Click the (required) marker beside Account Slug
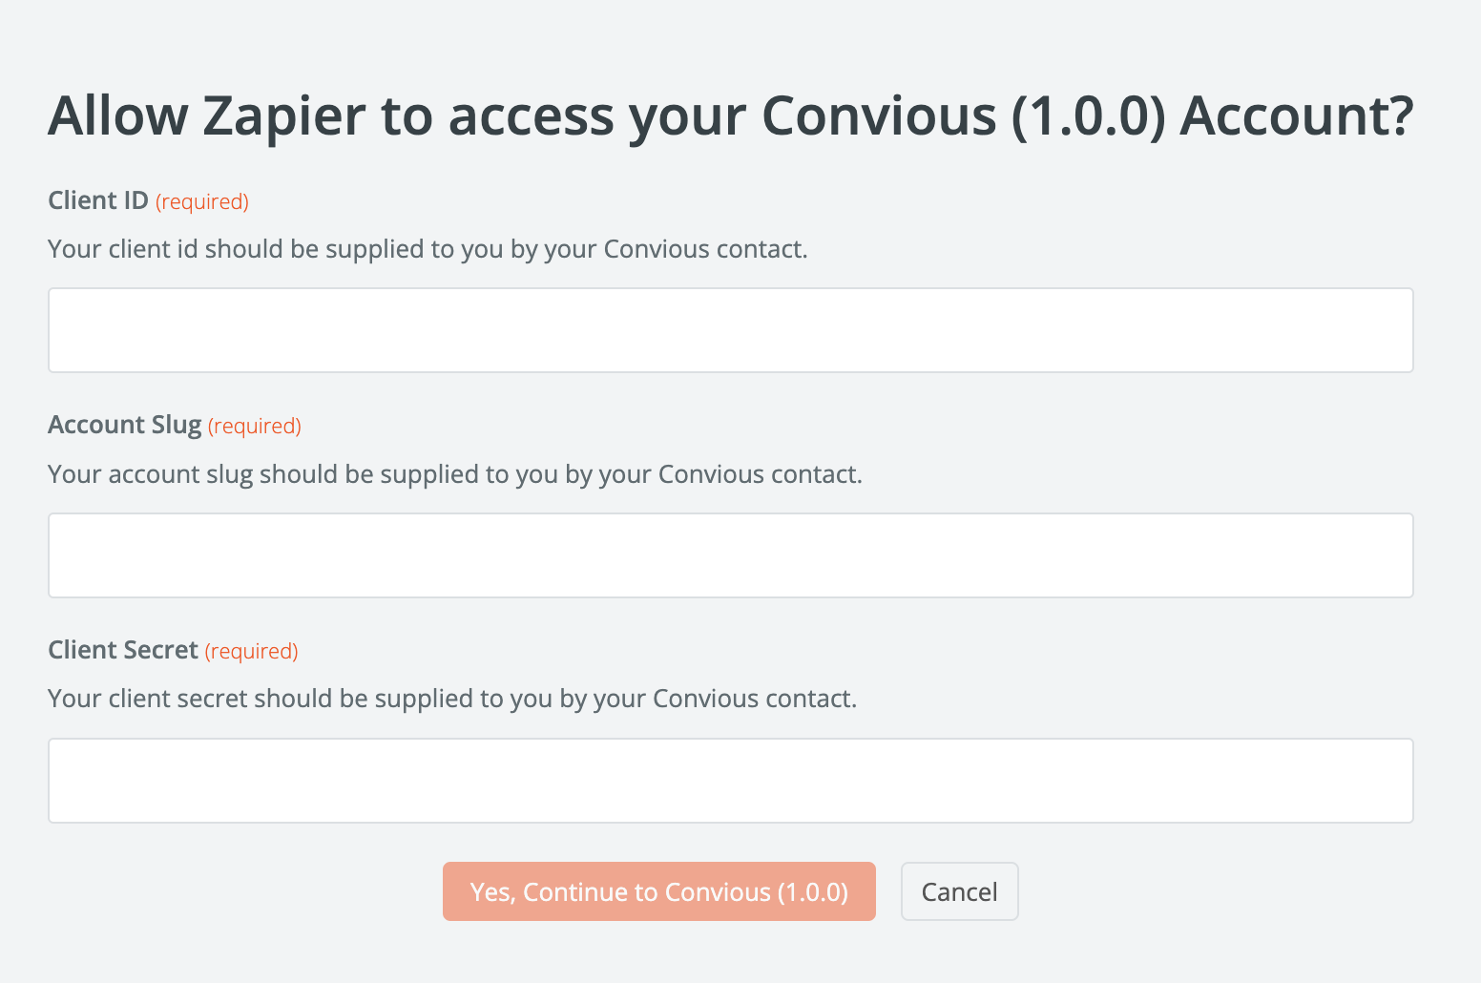Viewport: 1481px width, 983px height. pos(255,426)
